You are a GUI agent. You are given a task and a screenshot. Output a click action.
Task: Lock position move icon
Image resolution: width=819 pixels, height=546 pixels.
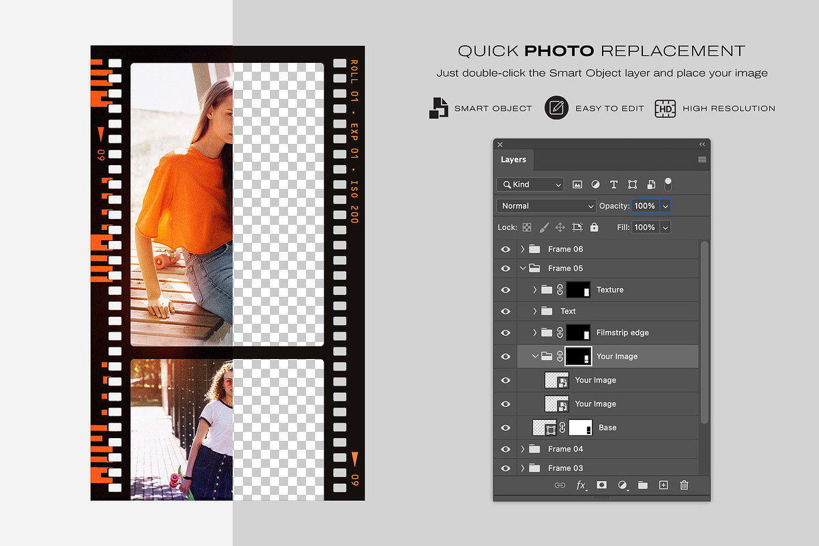coord(560,227)
